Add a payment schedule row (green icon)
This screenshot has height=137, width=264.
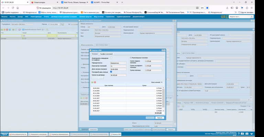click(92, 82)
